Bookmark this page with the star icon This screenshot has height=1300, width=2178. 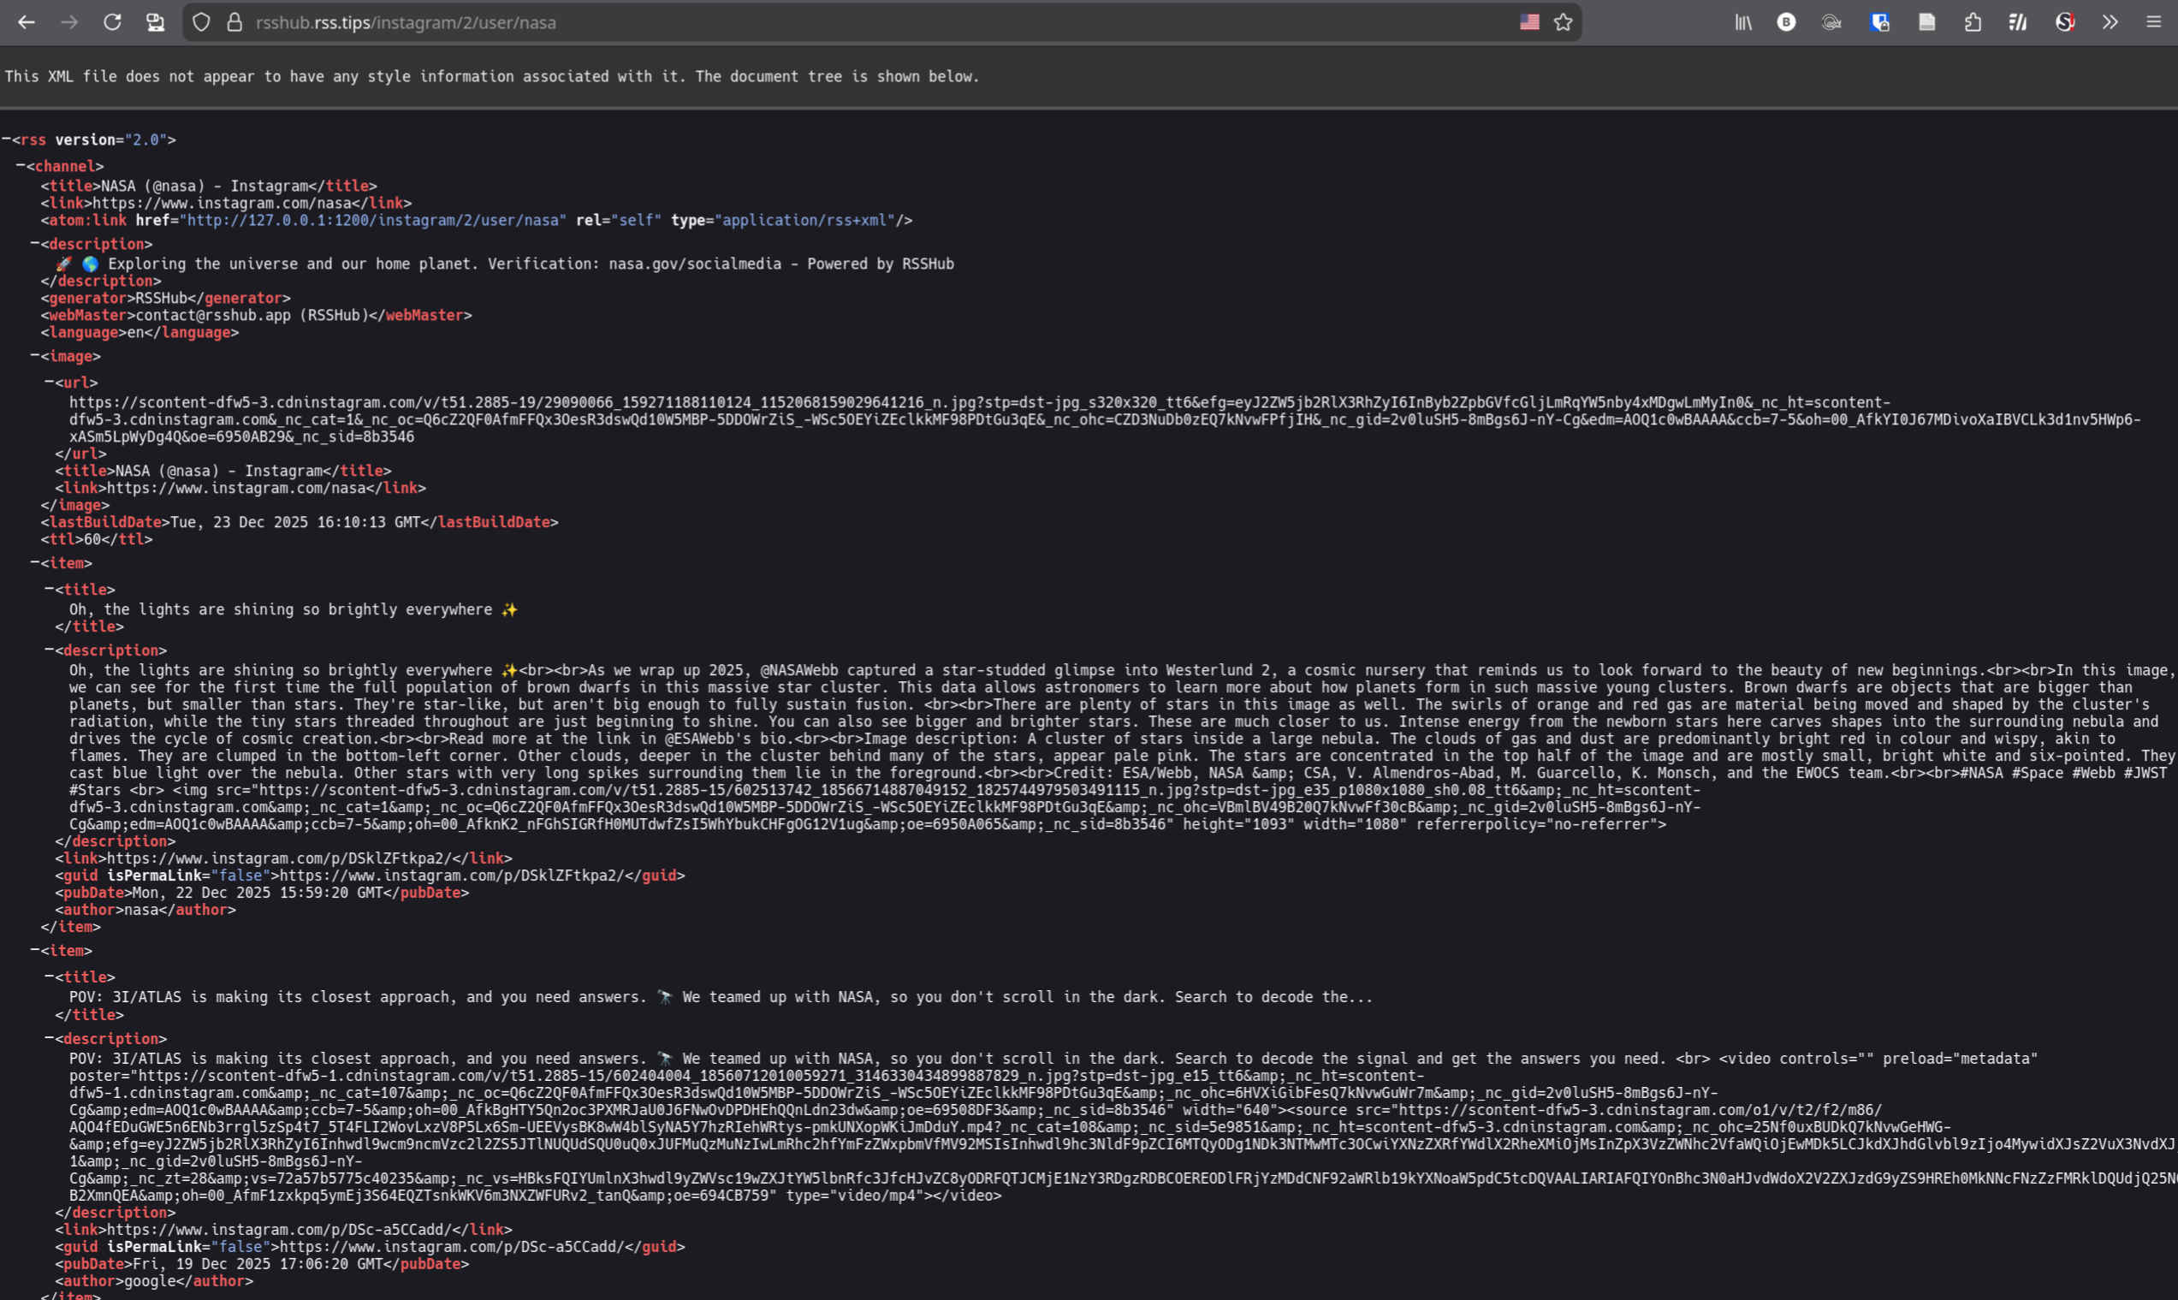click(1564, 23)
